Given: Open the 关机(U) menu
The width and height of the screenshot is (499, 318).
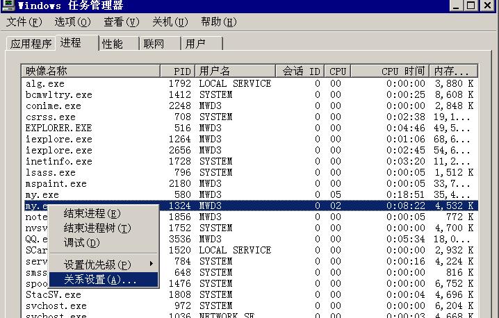Looking at the screenshot, I should [x=170, y=22].
